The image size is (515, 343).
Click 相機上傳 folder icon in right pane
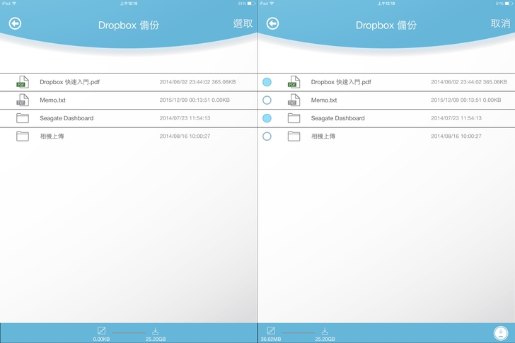pos(294,136)
